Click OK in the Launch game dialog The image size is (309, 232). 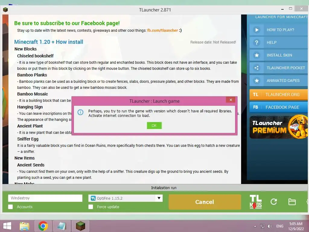(154, 125)
